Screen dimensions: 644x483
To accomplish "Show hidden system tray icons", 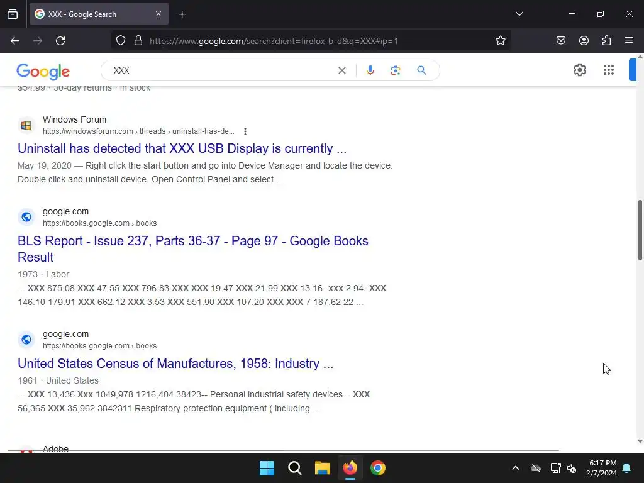I will pos(516,468).
